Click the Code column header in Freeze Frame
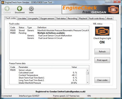122x99 pixels. (13, 67)
